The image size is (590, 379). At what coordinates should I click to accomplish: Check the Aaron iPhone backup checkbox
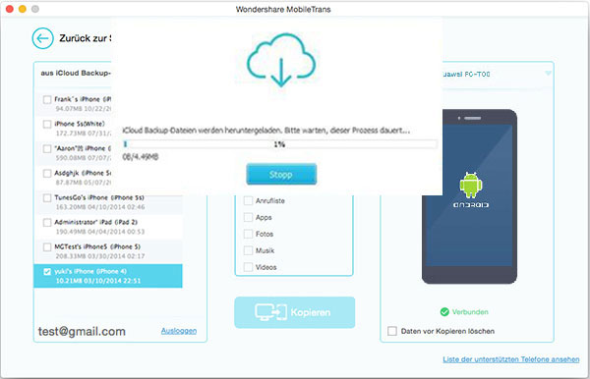(47, 148)
